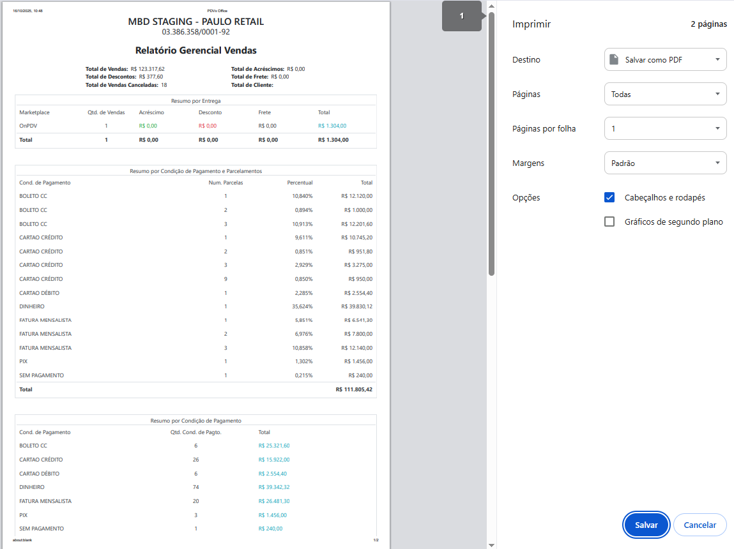Viewport: 734px width, 549px height.
Task: Click the PDF document icon in Destino field
Action: 614,59
